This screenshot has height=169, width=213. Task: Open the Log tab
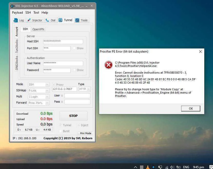[x=19, y=20]
